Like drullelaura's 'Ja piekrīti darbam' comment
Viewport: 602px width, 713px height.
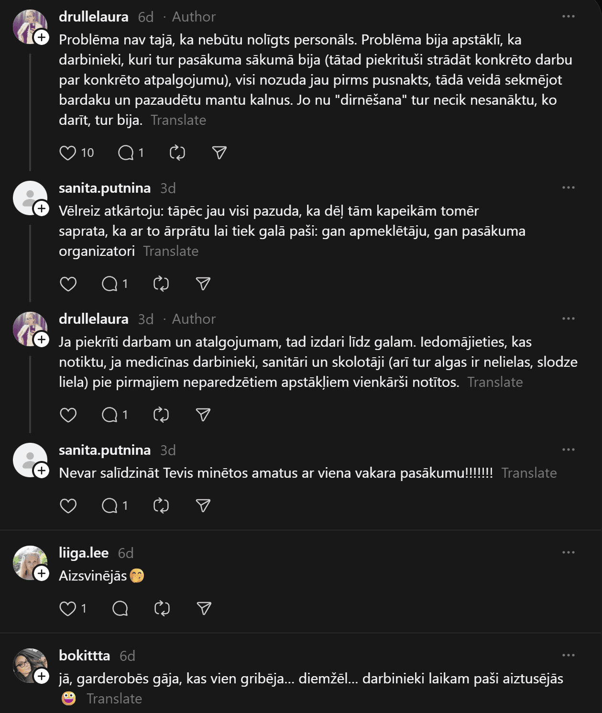[x=68, y=415]
